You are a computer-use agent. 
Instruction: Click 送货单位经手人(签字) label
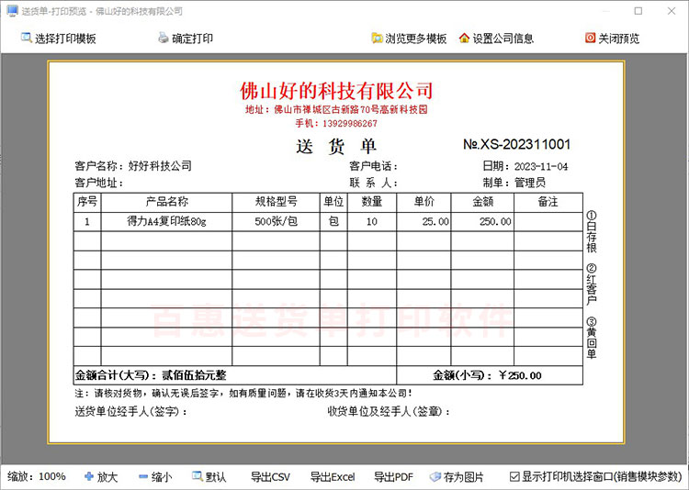(131, 411)
